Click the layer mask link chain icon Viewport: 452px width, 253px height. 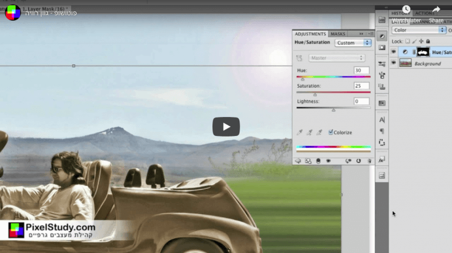tap(414, 52)
